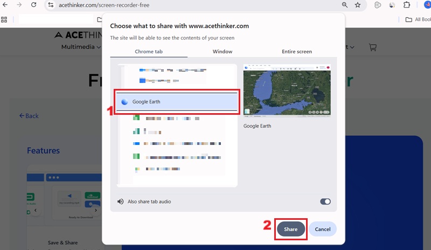Click the first blurred tab in list
Image resolution: width=431 pixels, height=250 pixels.
[x=172, y=70]
